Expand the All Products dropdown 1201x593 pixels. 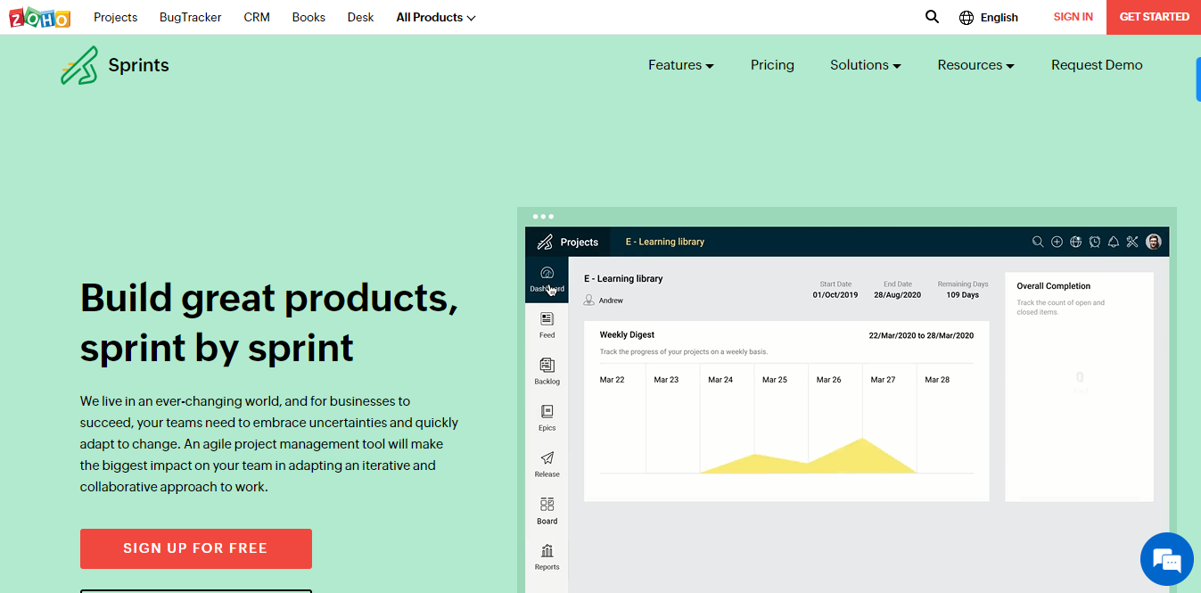tap(436, 17)
